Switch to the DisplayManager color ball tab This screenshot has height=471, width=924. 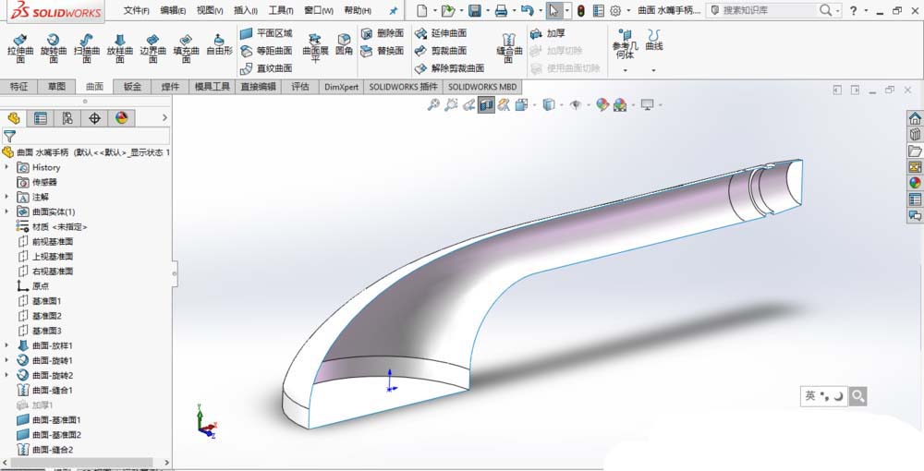point(121,118)
